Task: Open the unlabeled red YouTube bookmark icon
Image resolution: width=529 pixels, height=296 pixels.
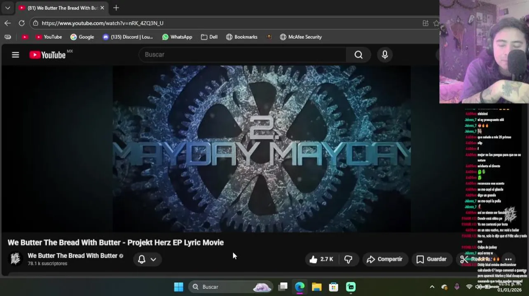Action: pyautogui.click(x=25, y=37)
